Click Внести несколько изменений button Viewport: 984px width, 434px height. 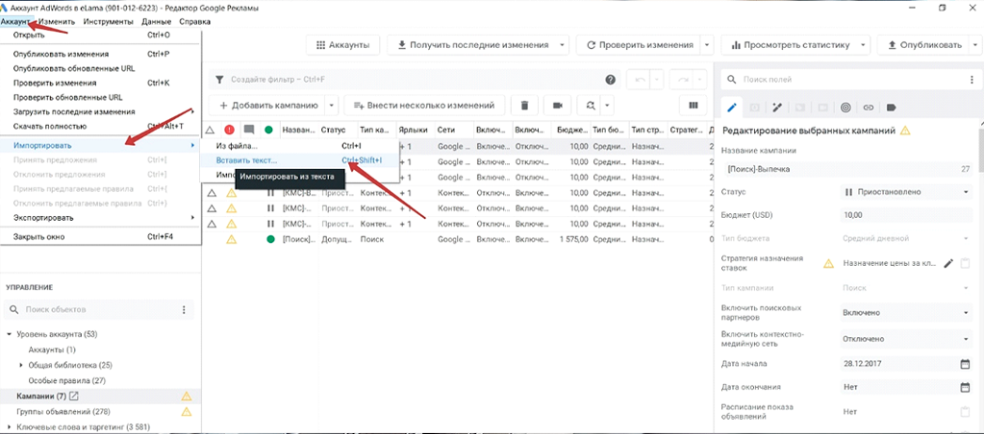click(424, 106)
